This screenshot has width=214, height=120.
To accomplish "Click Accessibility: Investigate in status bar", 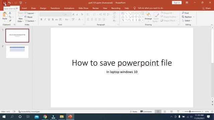I will (x=29, y=112).
